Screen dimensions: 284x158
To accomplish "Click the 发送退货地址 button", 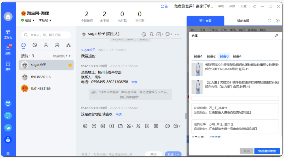I will (267, 151).
